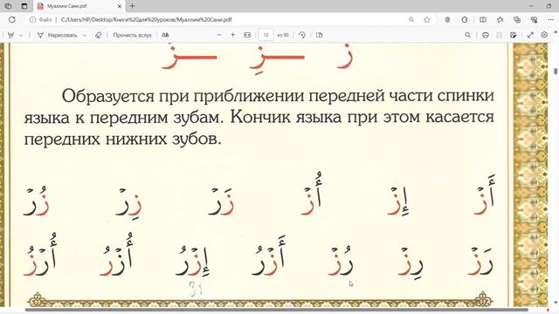
Task: Zoom in the PDF with plus
Action: coord(233,35)
